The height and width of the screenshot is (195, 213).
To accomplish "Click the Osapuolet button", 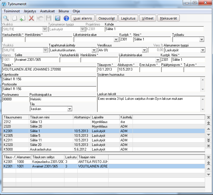I will coord(107,18).
